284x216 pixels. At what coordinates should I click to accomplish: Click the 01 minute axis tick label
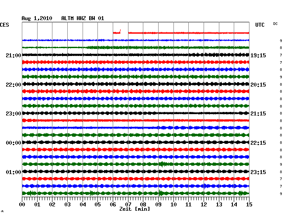37,205
